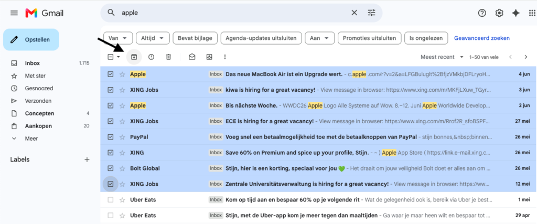Image resolution: width=537 pixels, height=224 pixels.
Task: Star the Zentrale Universitätsverwaltung email
Action: (x=122, y=184)
